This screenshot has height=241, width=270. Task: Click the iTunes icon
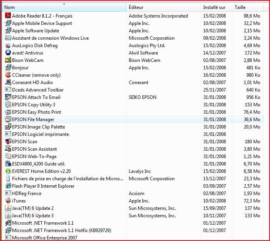[x=8, y=201]
